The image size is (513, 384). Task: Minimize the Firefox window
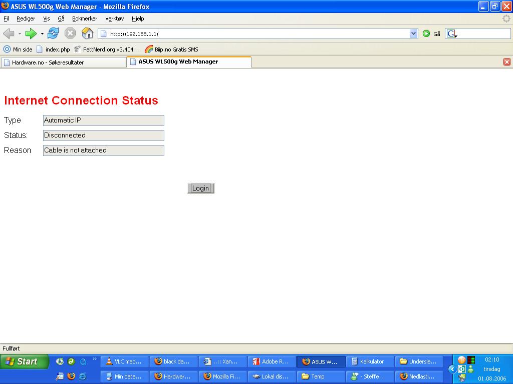coord(483,6)
